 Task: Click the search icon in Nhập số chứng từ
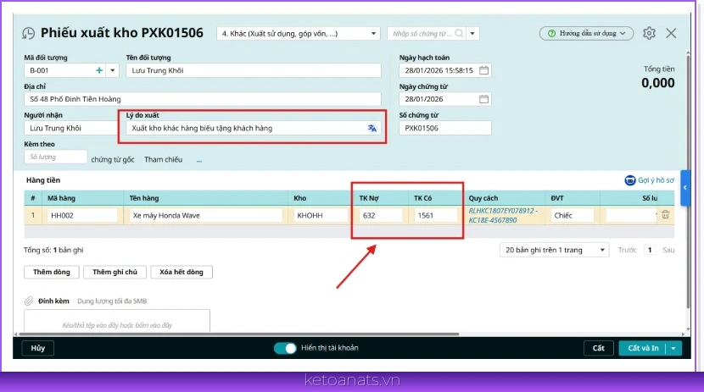pyautogui.click(x=459, y=33)
